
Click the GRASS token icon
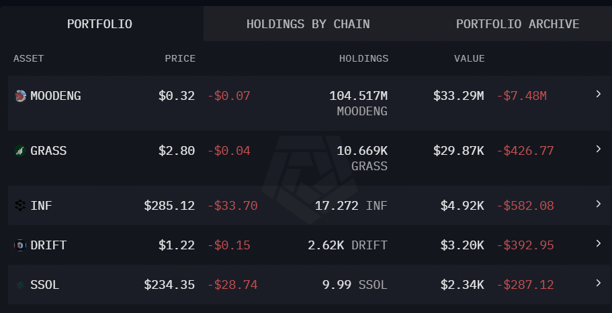pos(20,151)
